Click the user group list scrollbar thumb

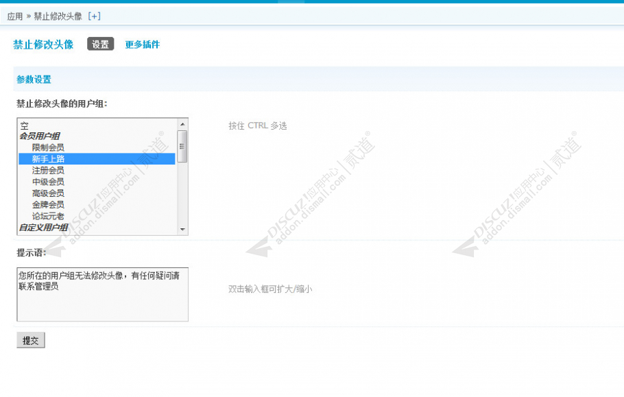pos(182,146)
